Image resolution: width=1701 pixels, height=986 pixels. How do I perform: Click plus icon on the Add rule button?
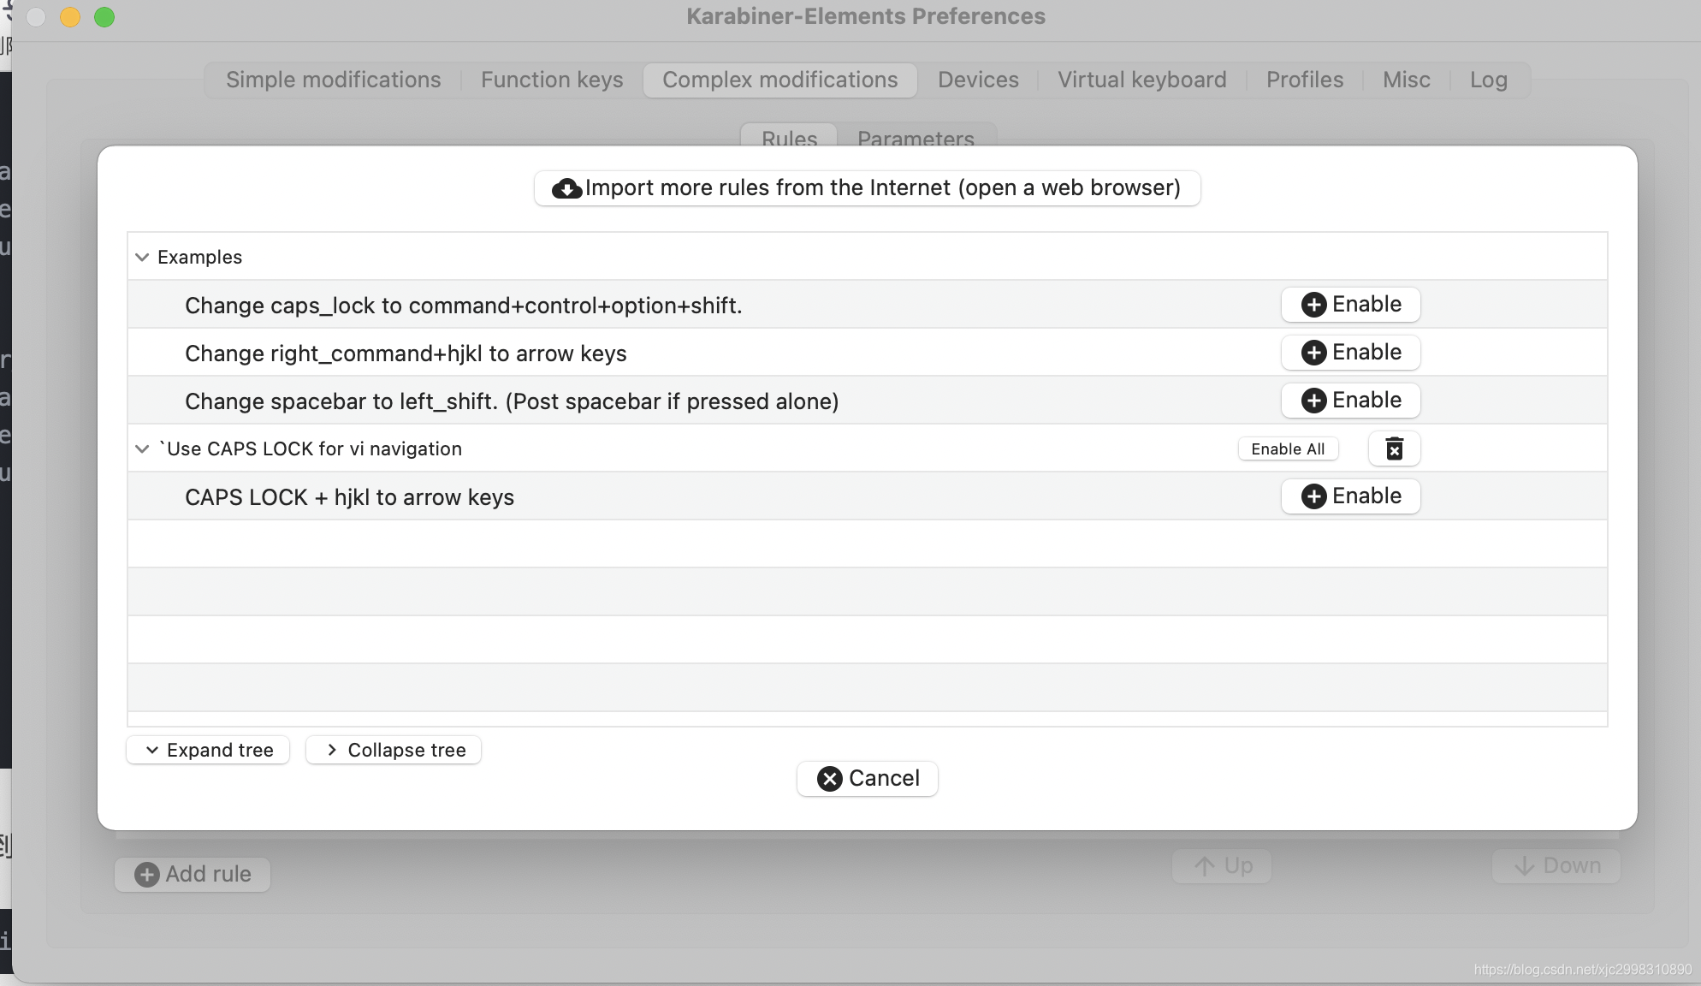click(x=147, y=875)
